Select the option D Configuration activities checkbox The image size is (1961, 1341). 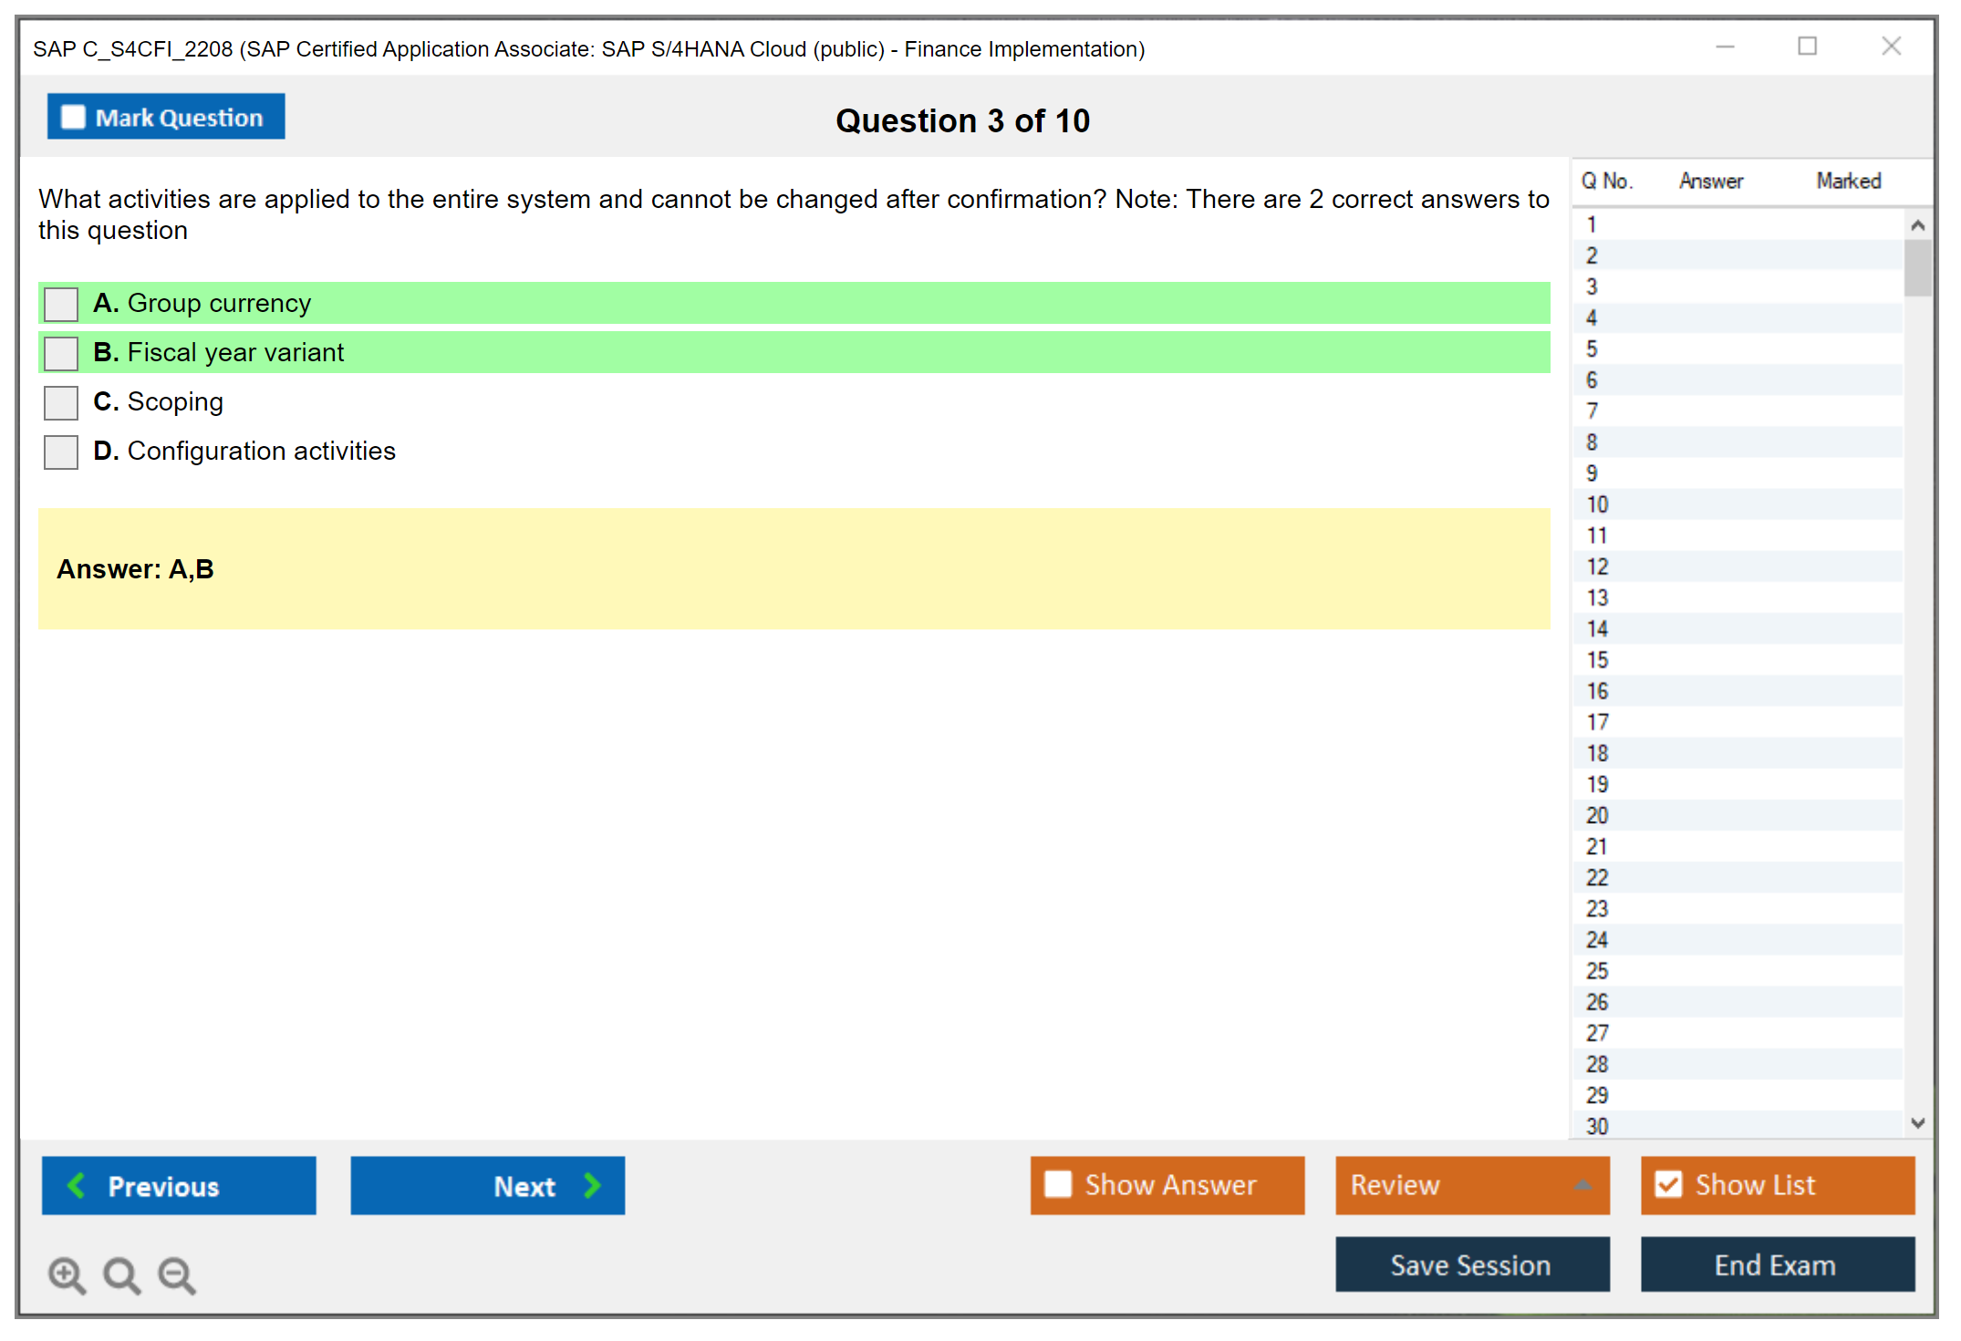tap(61, 452)
